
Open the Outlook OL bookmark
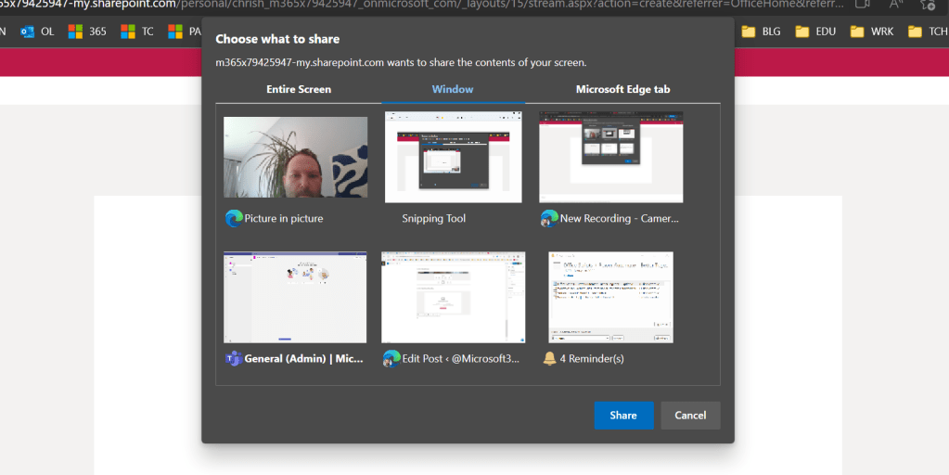tap(37, 32)
